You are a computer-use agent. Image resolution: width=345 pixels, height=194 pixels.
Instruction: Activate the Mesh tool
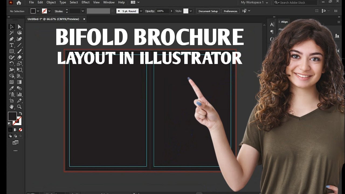pos(12,82)
